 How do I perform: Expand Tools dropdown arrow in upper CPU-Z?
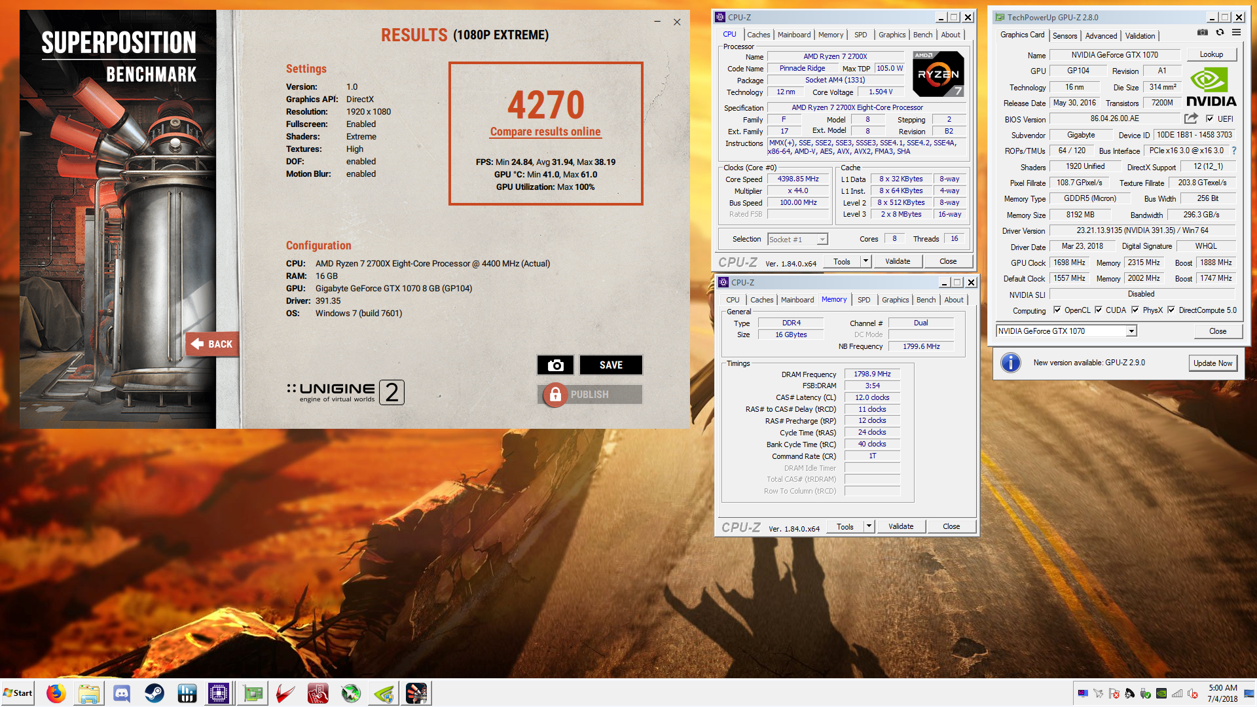click(865, 261)
